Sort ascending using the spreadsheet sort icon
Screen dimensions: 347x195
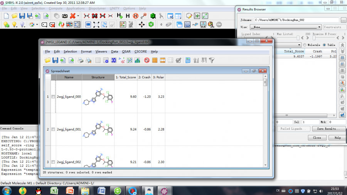pyautogui.click(x=196, y=60)
